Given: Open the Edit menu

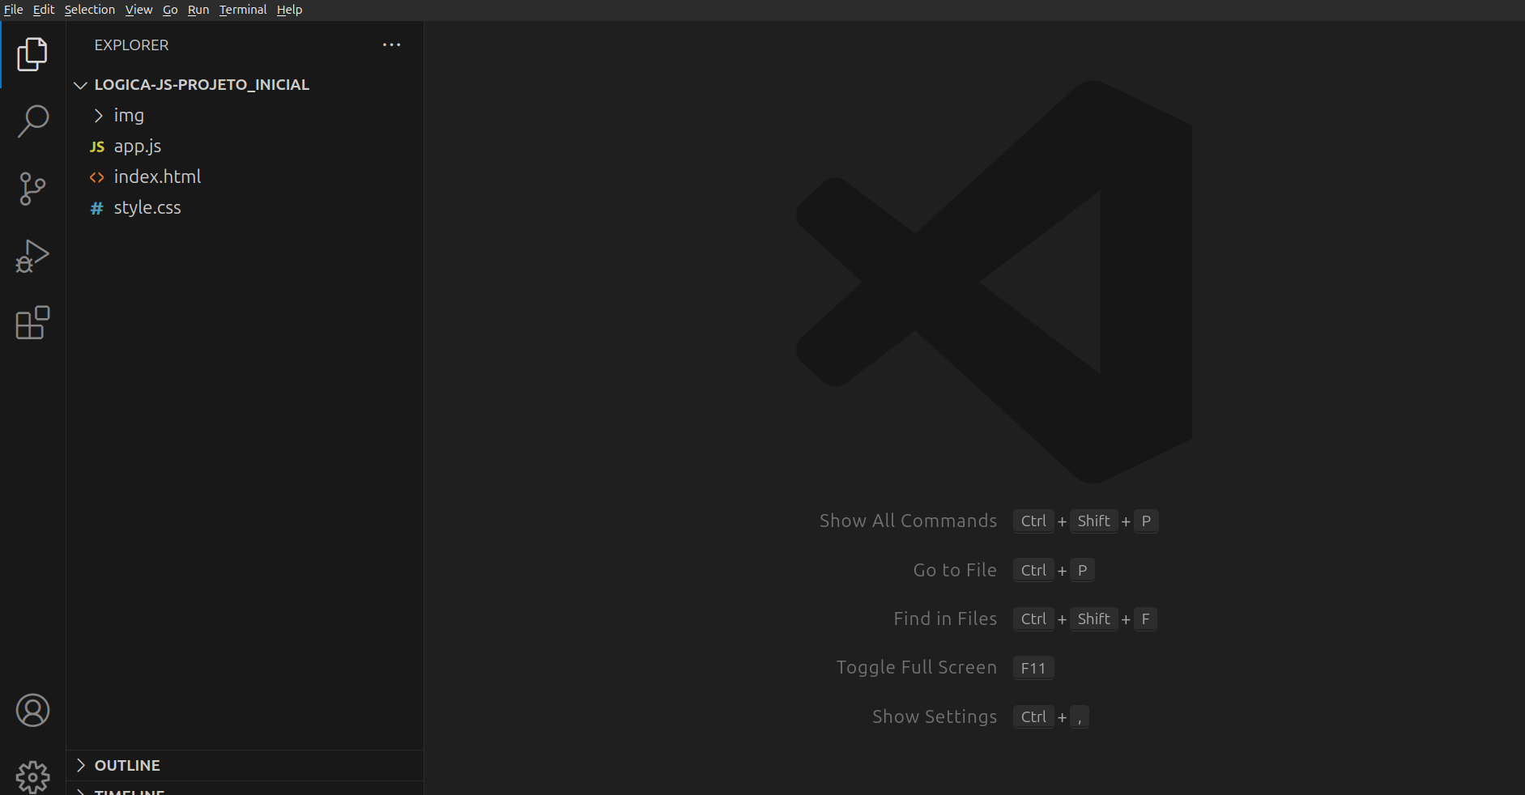Looking at the screenshot, I should pyautogui.click(x=44, y=10).
